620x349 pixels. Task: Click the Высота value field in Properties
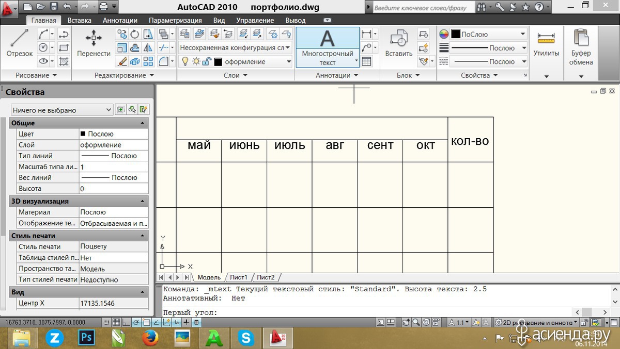(x=113, y=189)
